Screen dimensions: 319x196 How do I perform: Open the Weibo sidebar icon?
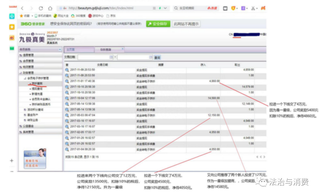pos(12,38)
